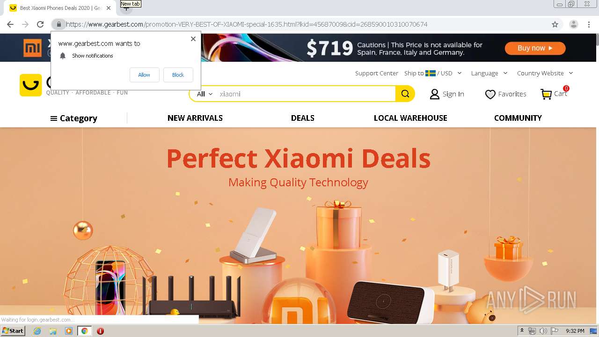Open the Chrome profile avatar icon
Screen dimensions: 599x337
pos(574,24)
